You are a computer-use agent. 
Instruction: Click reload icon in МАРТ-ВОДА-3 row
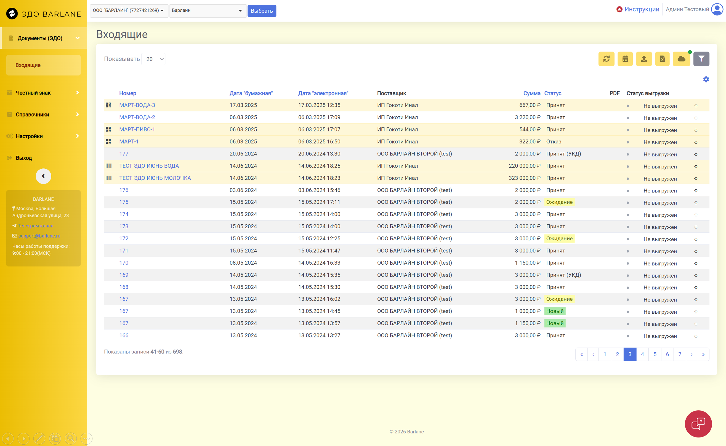click(696, 106)
